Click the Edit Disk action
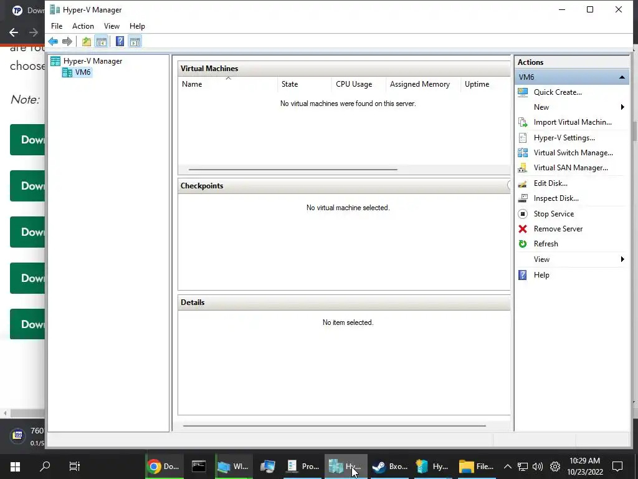The image size is (638, 479). tap(550, 183)
